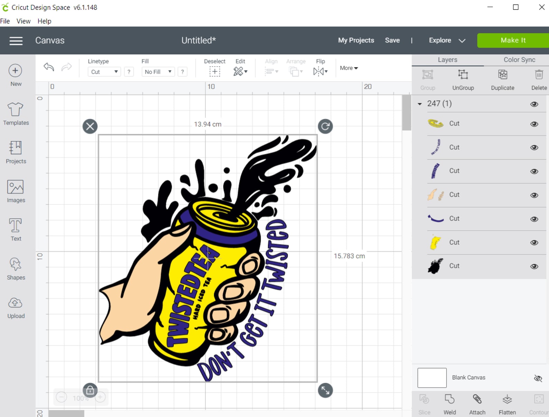Screen dimensions: 549x417
Task: Hide the black splash Cut layer
Action: (534, 266)
